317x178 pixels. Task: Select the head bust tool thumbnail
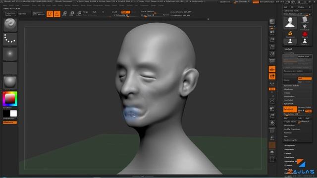tap(290, 23)
